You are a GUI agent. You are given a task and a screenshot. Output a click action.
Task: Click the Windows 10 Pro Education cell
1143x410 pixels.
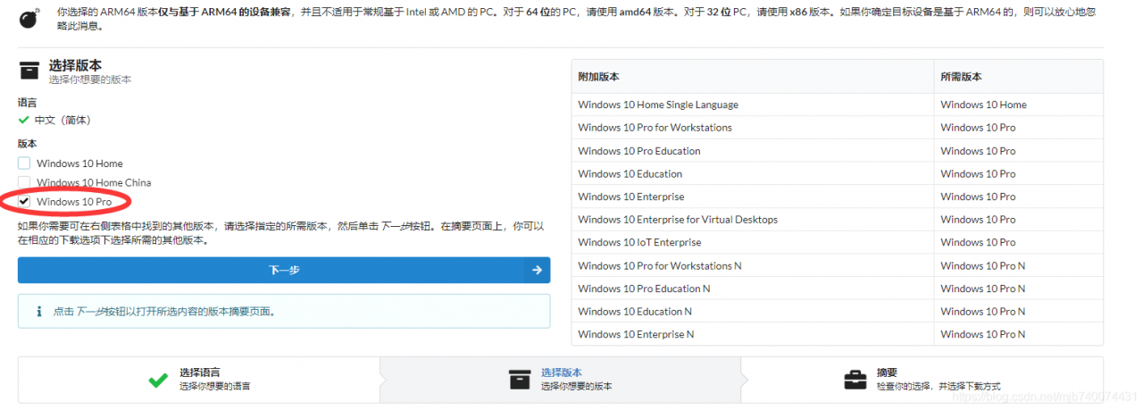[x=753, y=151]
